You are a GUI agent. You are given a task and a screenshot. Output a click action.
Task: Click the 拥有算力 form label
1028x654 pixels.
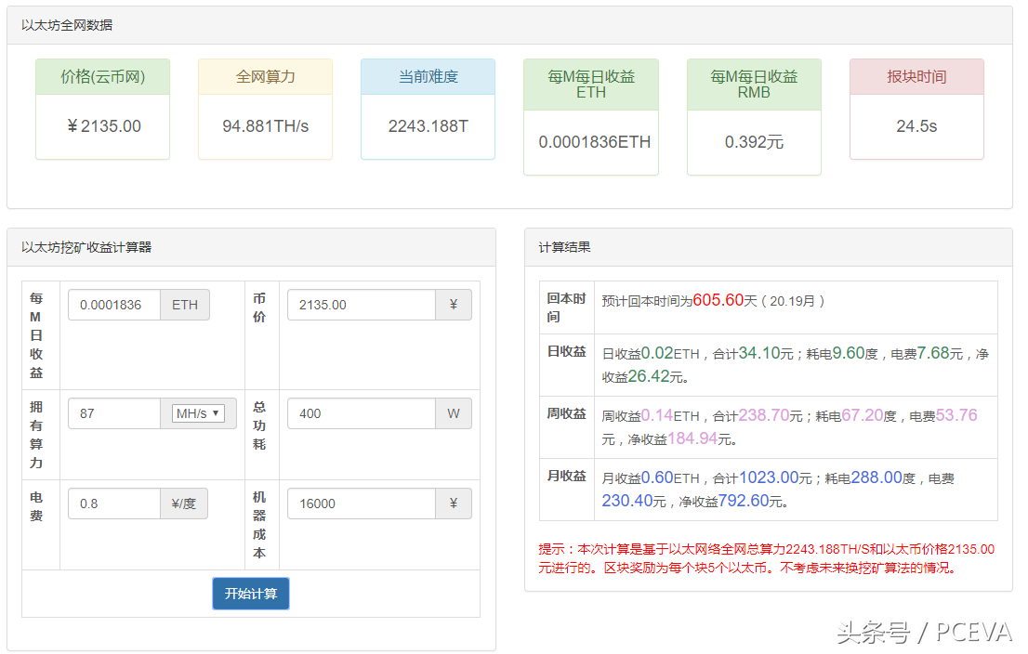[x=36, y=435]
